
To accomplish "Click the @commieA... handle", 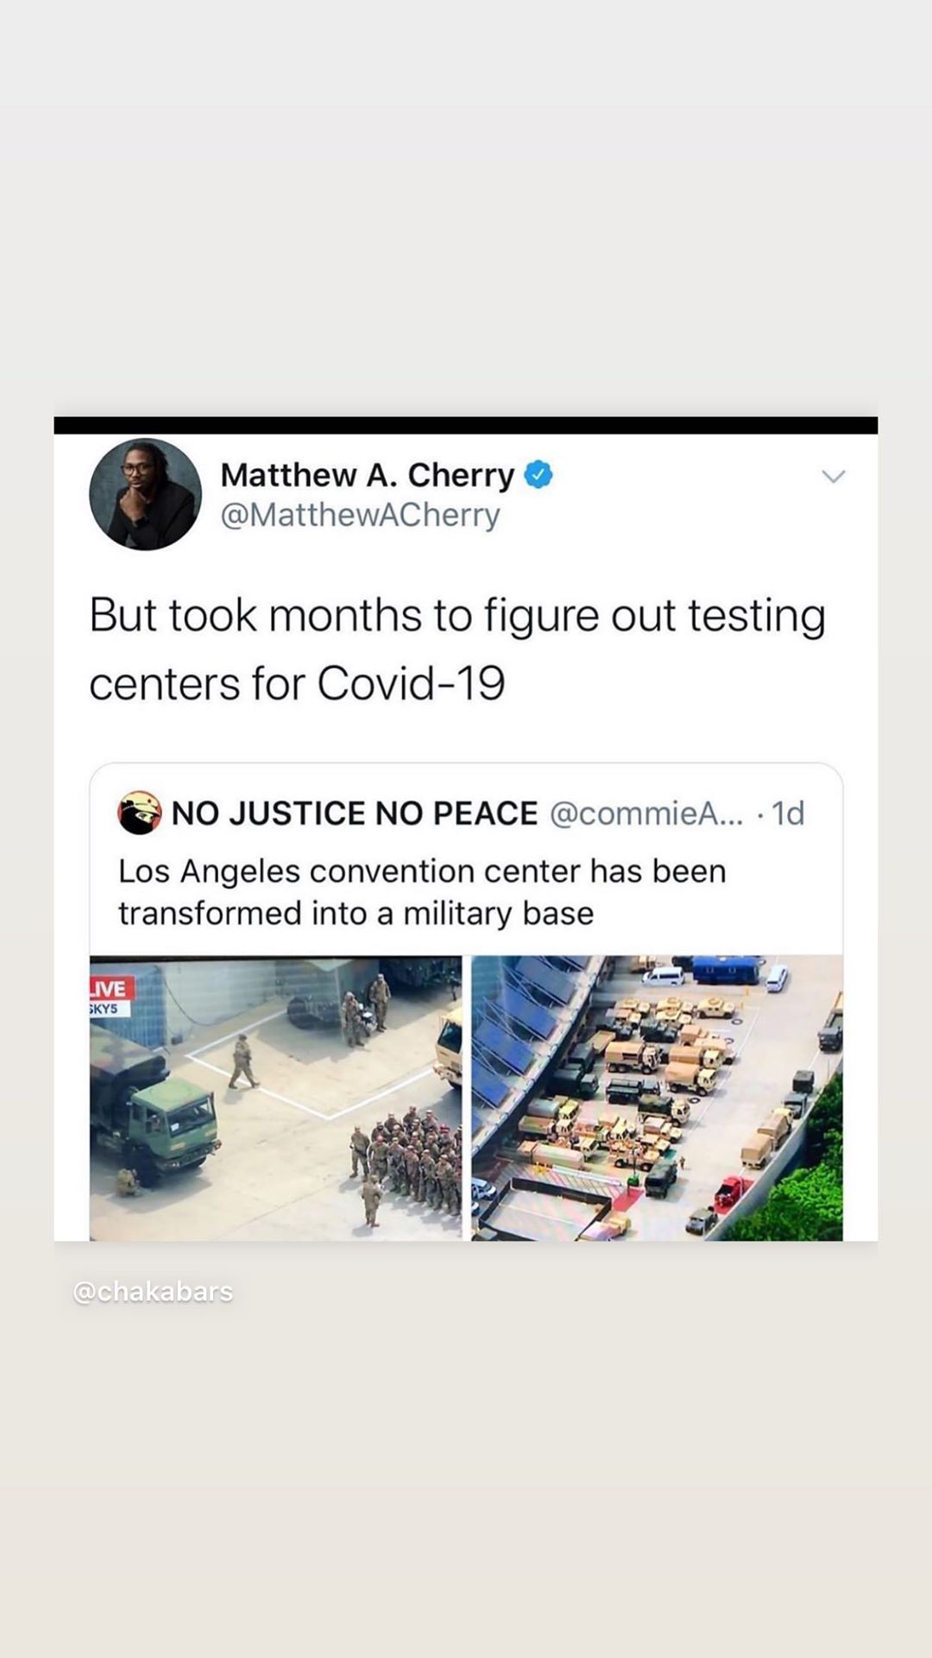I will (x=646, y=813).
